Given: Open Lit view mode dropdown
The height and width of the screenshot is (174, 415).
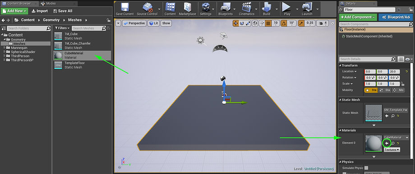Looking at the screenshot, I should pyautogui.click(x=153, y=23).
